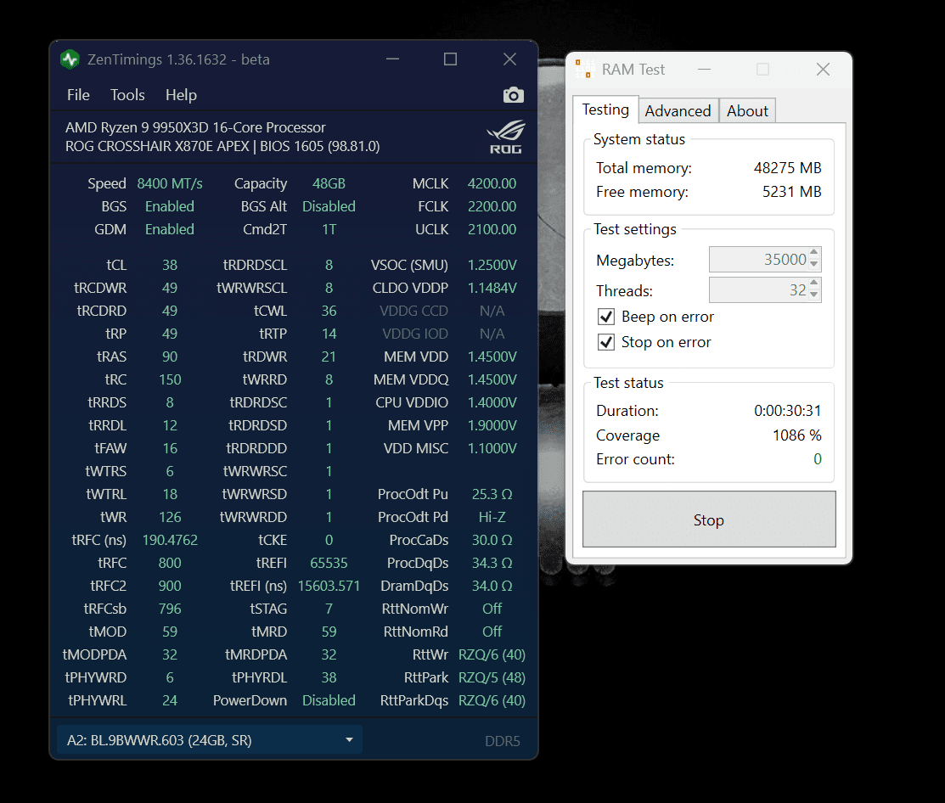Open the A2 memory module dropdown
Screen dimensions: 945x803
tap(209, 739)
